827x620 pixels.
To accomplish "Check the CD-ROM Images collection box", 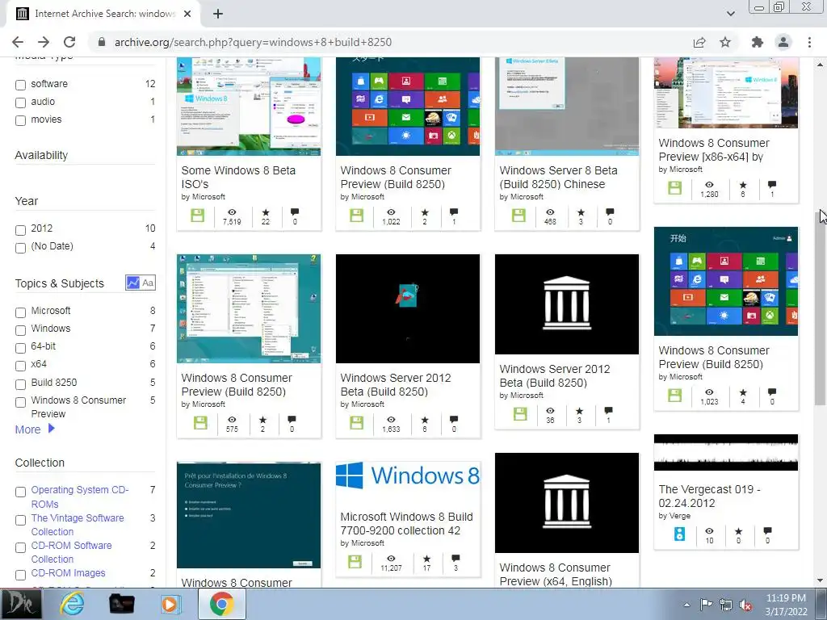I will point(20,575).
